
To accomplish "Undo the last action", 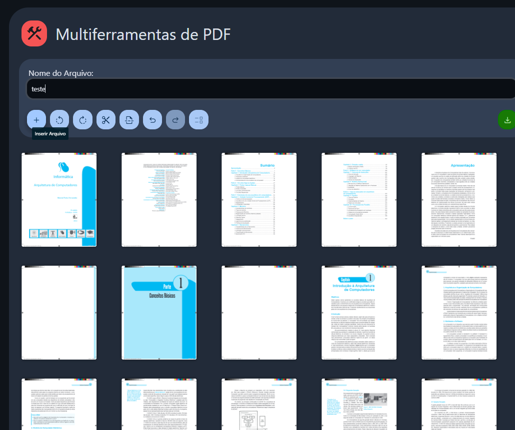I will click(152, 120).
